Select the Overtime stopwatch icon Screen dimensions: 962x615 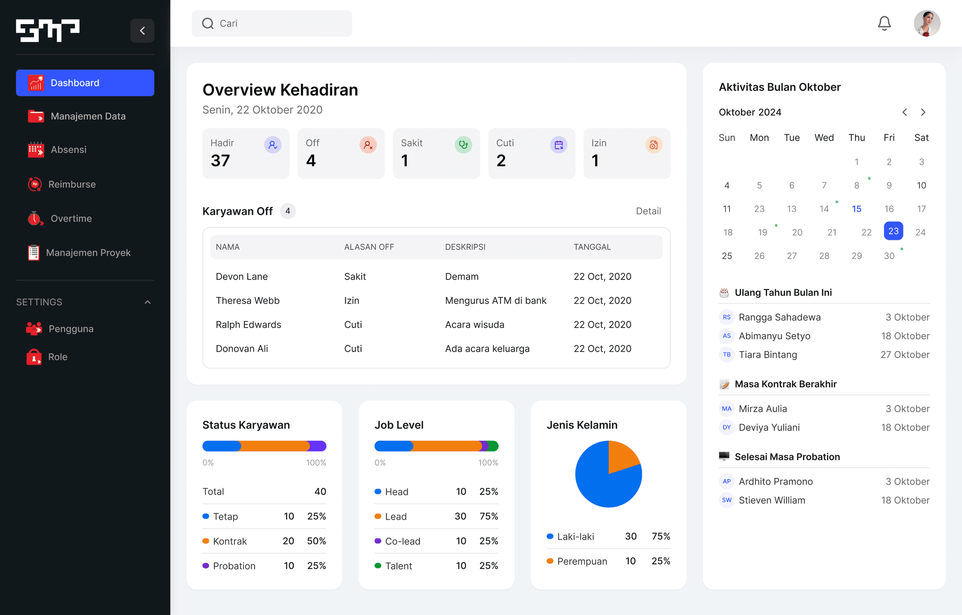click(x=35, y=218)
